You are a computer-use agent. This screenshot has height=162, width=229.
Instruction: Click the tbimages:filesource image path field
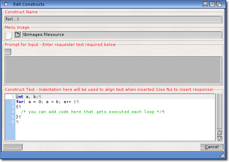[x=122, y=35]
